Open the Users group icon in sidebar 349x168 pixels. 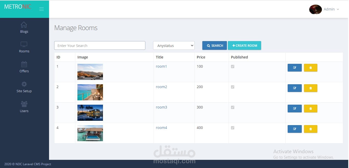click(24, 104)
